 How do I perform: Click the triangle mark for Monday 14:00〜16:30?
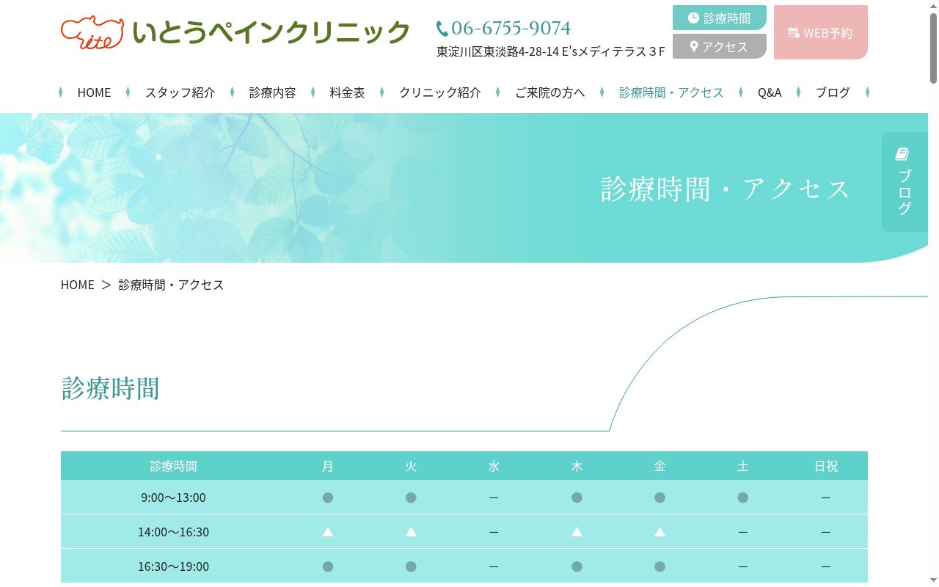point(328,532)
